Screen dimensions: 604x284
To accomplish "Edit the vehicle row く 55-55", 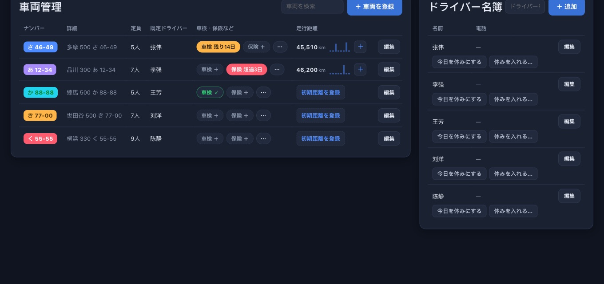I will tap(389, 138).
